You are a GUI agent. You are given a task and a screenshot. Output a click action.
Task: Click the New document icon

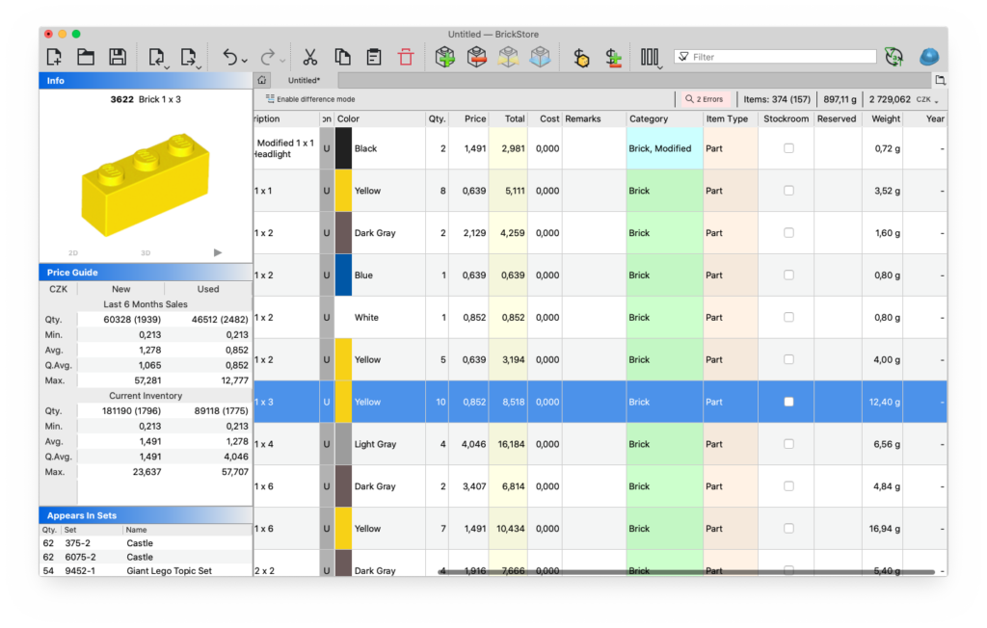(x=55, y=57)
